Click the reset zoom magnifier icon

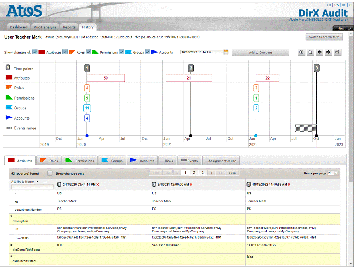tap(338, 52)
